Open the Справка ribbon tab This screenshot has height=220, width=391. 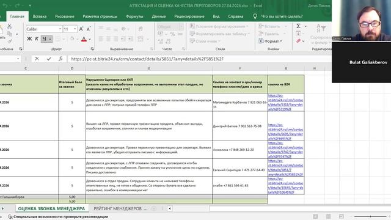[x=236, y=16]
